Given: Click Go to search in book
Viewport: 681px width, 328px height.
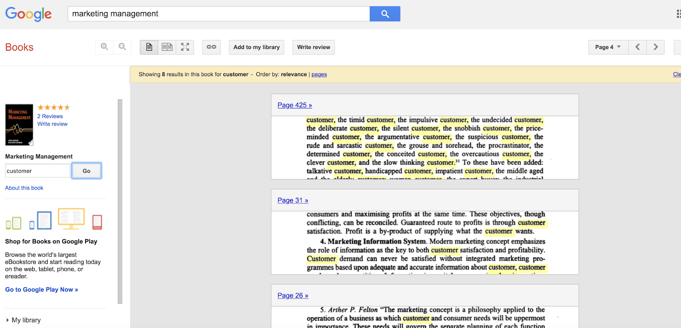Looking at the screenshot, I should 86,171.
